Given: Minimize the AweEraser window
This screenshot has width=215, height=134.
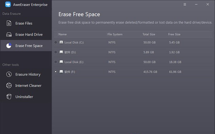Looking at the screenshot, I should [196, 4].
